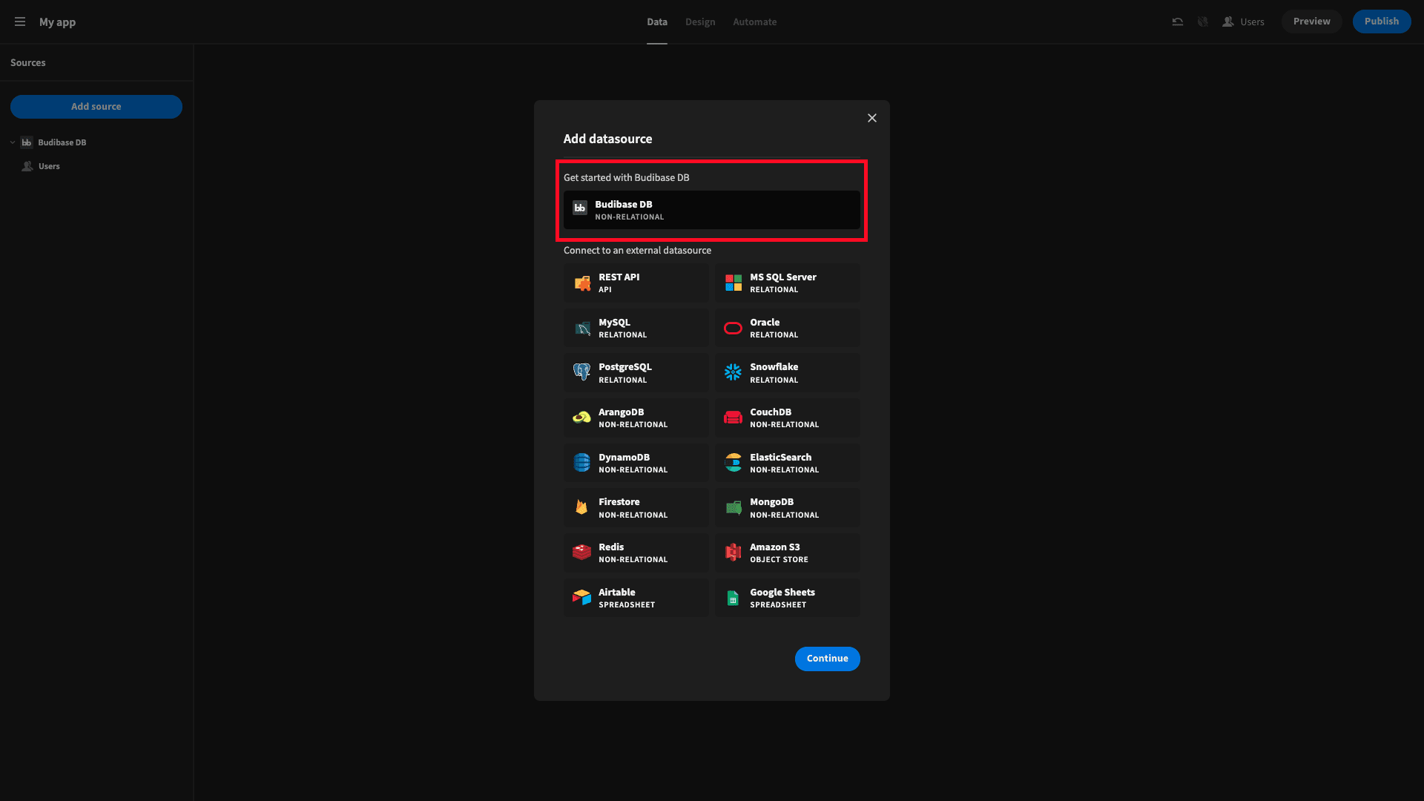
Task: Select the Snowflake icon
Action: tap(734, 372)
